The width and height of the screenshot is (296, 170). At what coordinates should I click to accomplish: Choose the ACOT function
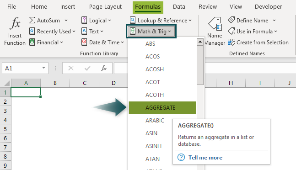[162, 82]
